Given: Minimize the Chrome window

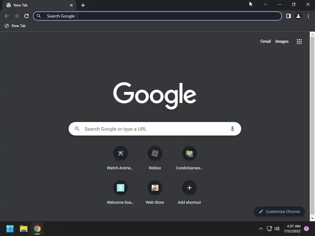Looking at the screenshot, I should [x=279, y=4].
